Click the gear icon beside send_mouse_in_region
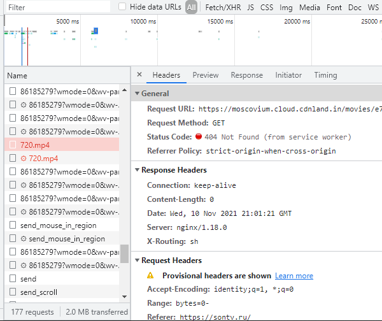This screenshot has height=321, width=382. (24, 239)
